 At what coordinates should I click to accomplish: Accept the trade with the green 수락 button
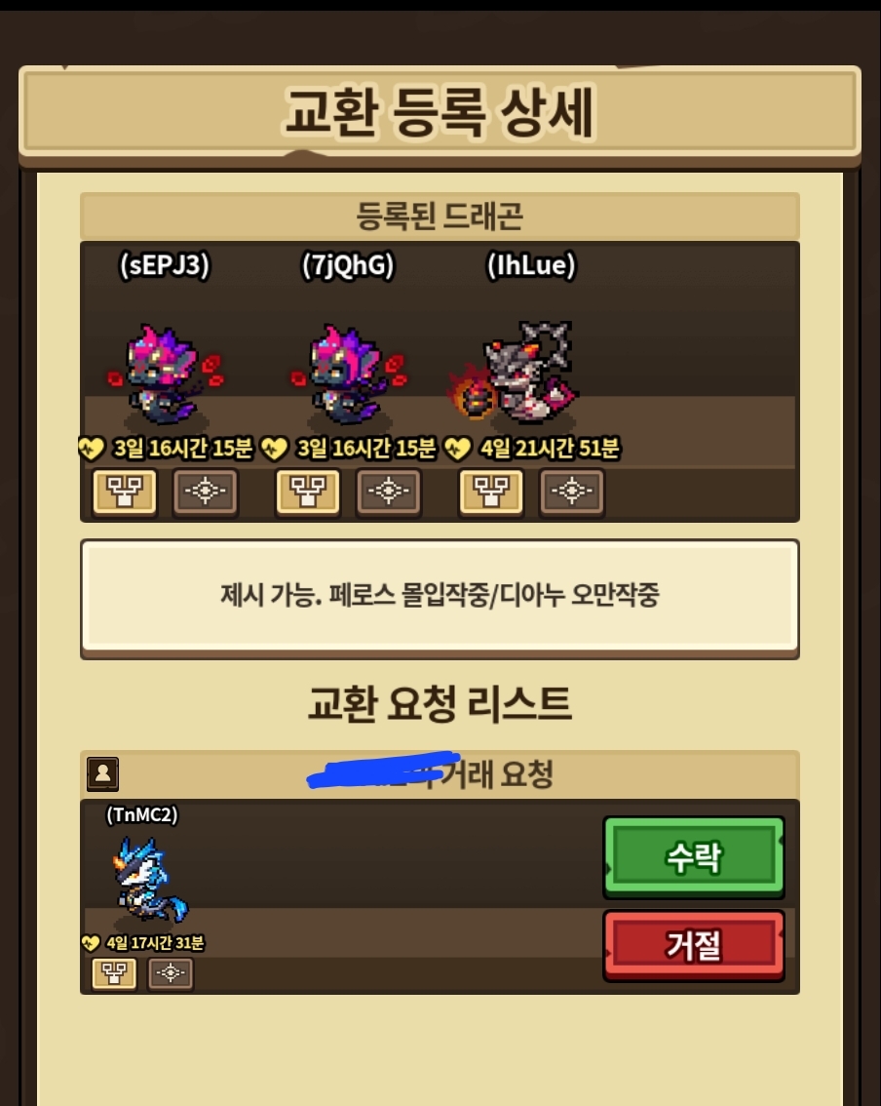pyautogui.click(x=694, y=857)
